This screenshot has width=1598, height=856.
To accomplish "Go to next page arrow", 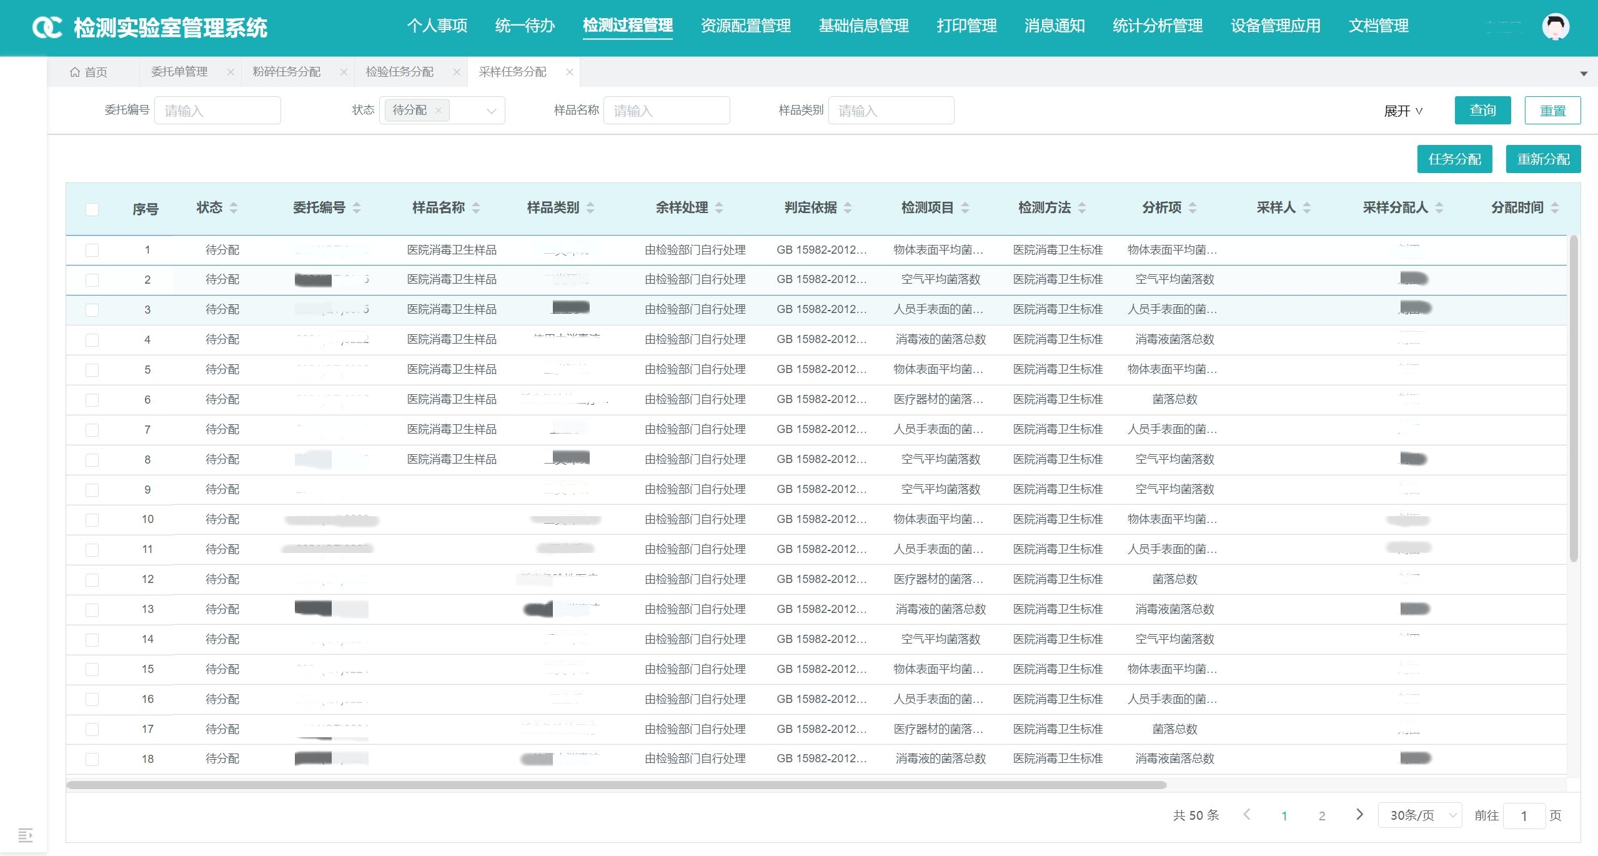I will (1359, 814).
